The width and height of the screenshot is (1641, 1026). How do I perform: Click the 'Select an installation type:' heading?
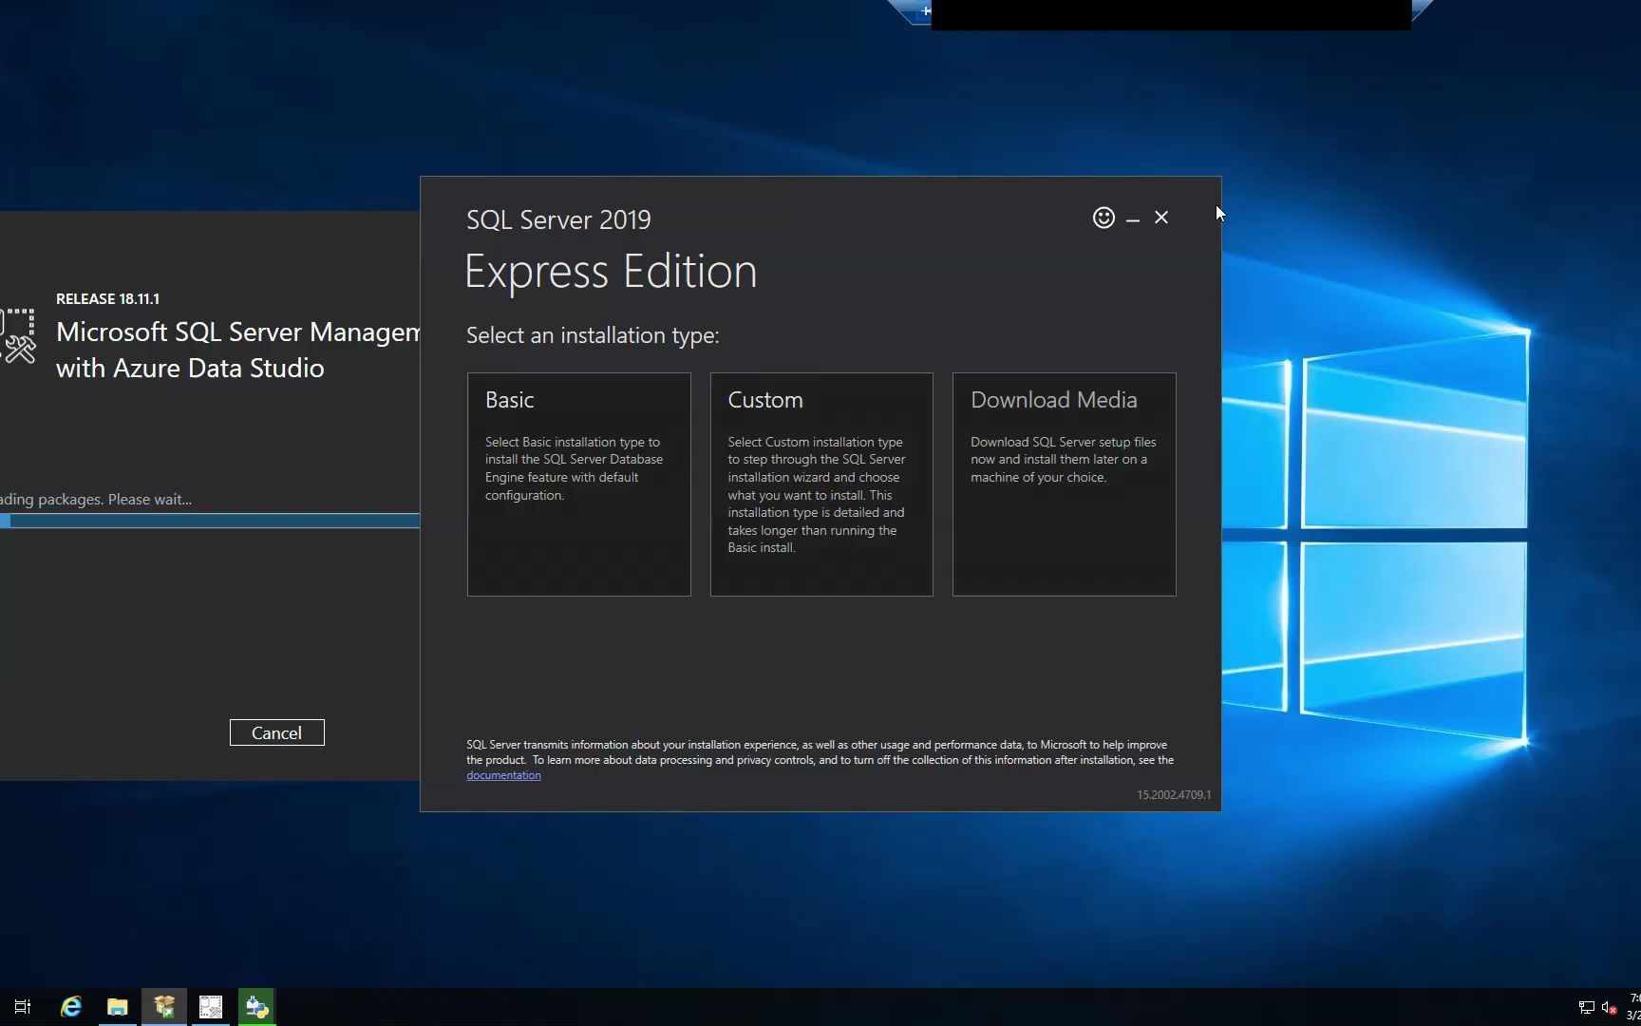pos(593,335)
